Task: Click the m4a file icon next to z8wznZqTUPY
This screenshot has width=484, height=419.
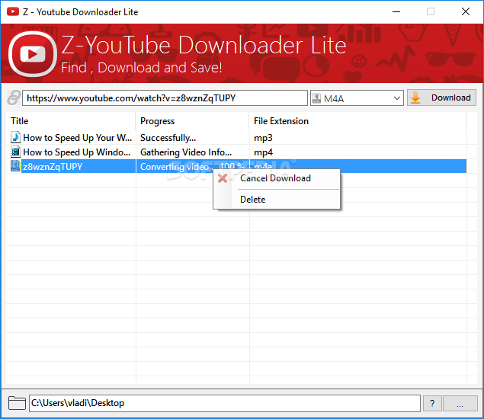Action: (15, 166)
